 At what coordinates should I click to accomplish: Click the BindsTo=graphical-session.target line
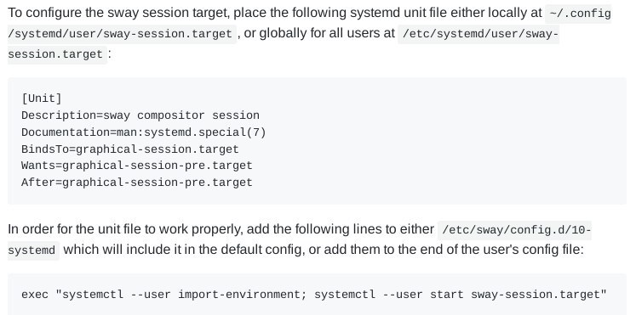(x=130, y=149)
